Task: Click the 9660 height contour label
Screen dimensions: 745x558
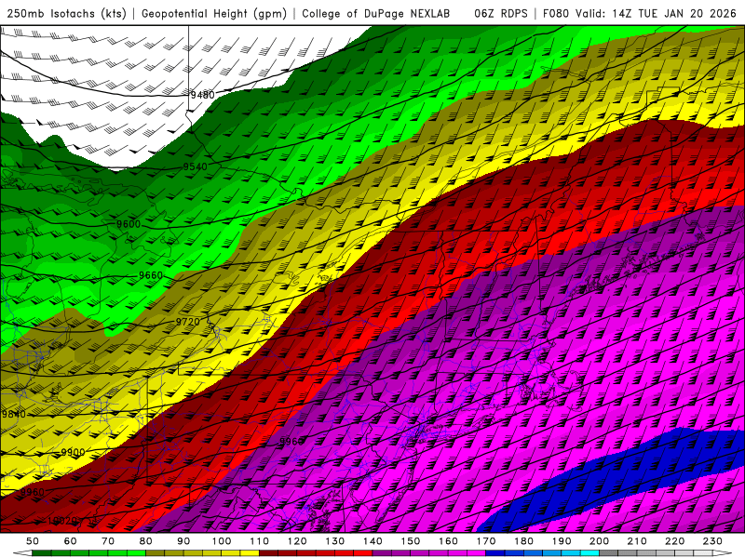Action: (x=151, y=275)
